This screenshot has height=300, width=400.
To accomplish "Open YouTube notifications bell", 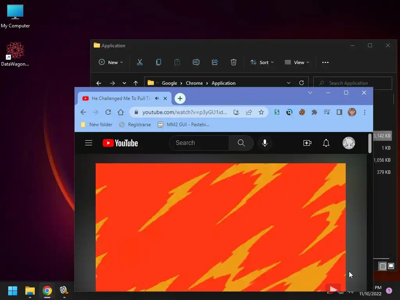I will tap(326, 143).
